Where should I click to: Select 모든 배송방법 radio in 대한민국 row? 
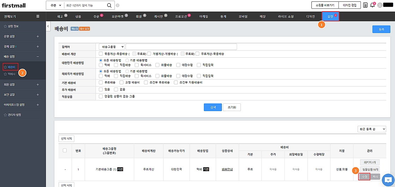point(101,60)
